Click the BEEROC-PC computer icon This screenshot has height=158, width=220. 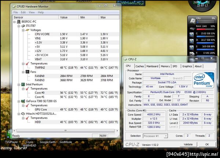click(x=19, y=22)
